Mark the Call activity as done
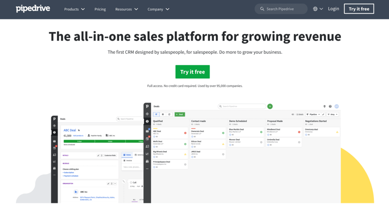The image size is (389, 207). [131, 182]
